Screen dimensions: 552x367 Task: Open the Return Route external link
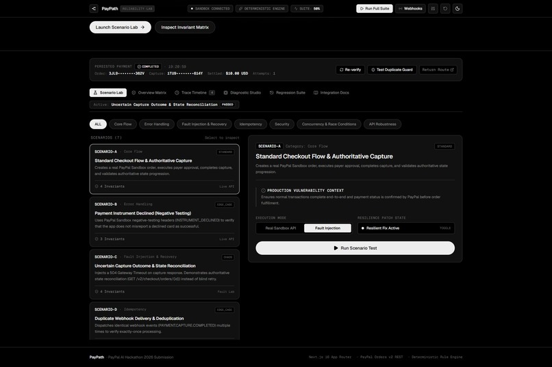click(438, 70)
